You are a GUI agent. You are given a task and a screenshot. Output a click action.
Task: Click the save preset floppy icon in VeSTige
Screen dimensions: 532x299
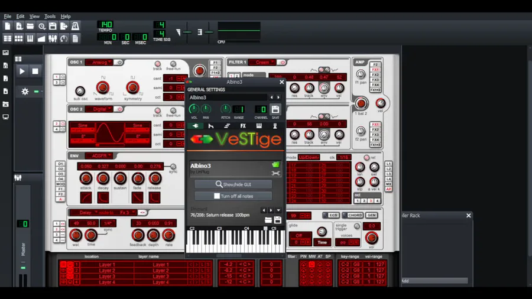click(x=278, y=220)
